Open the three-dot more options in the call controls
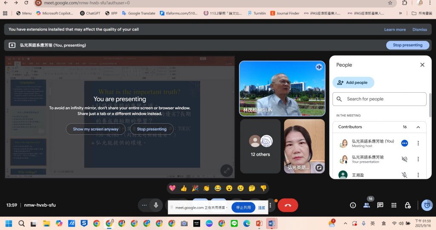The width and height of the screenshot is (436, 230). [x=270, y=206]
